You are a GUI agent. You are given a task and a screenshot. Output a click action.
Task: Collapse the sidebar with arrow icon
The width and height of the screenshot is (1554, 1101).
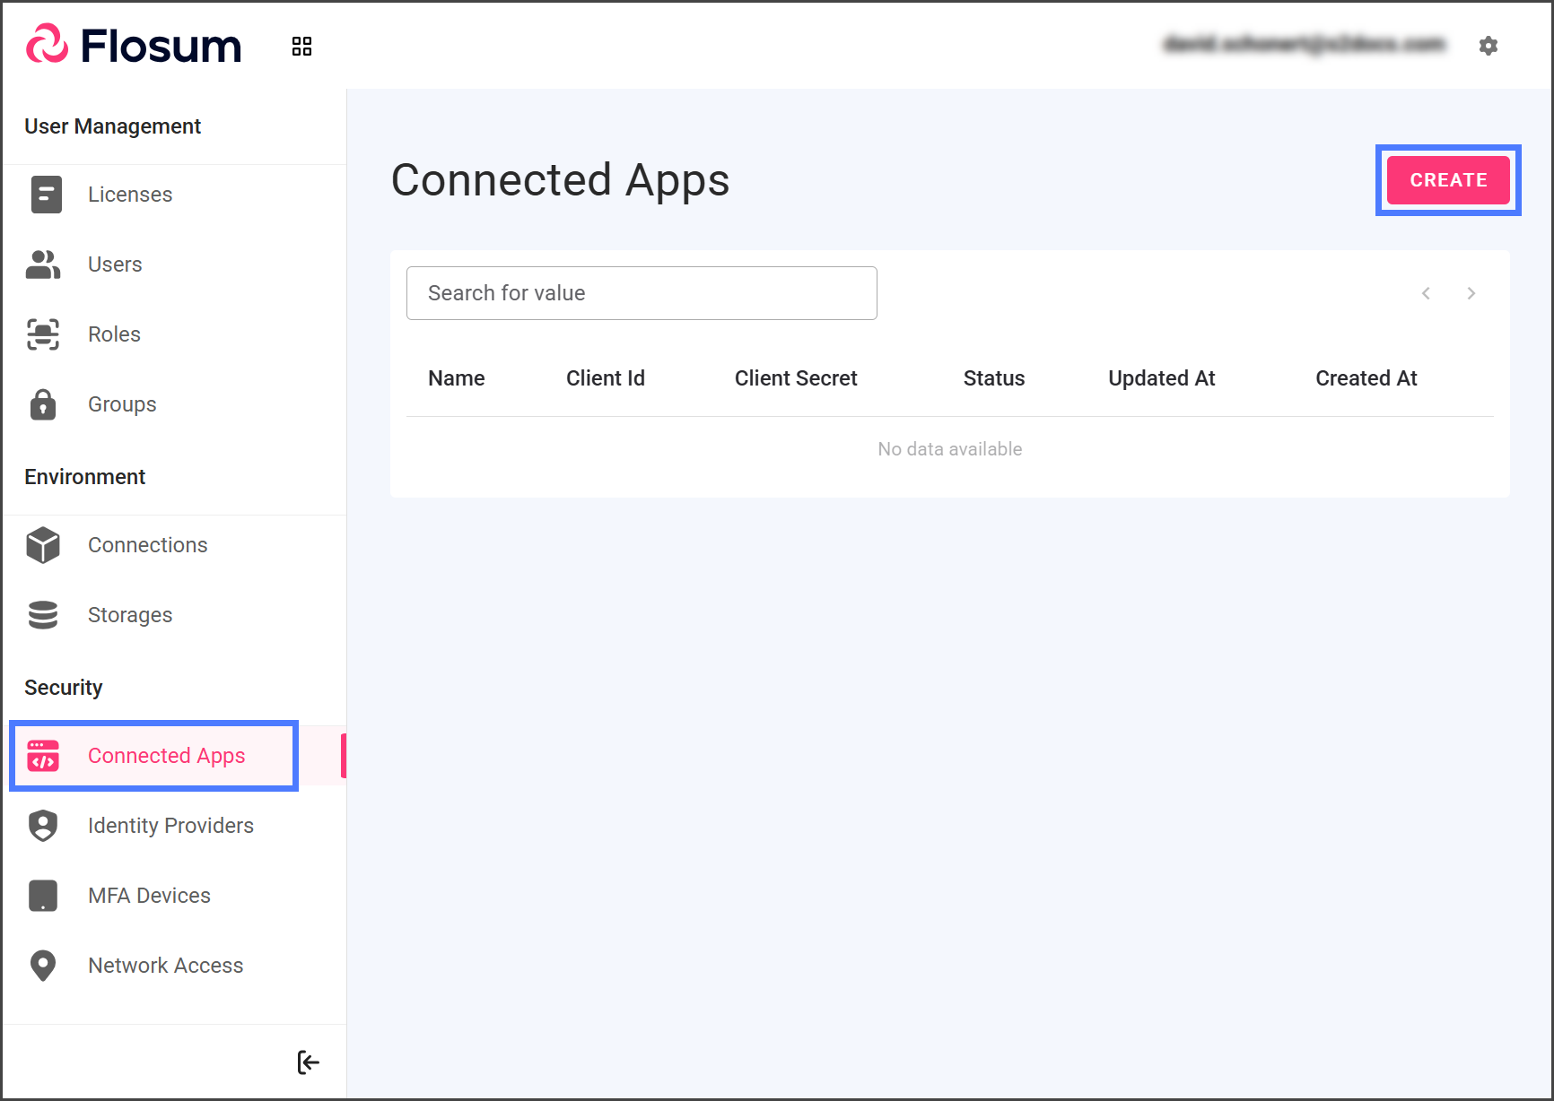(x=308, y=1062)
